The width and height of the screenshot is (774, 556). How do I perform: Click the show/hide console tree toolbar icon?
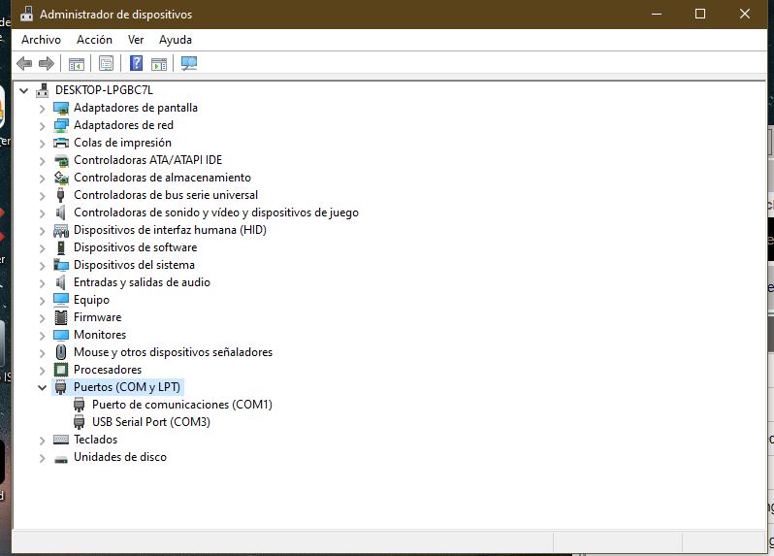tap(77, 64)
